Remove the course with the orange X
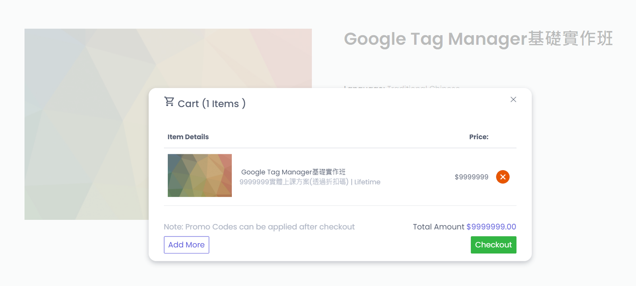 [502, 177]
